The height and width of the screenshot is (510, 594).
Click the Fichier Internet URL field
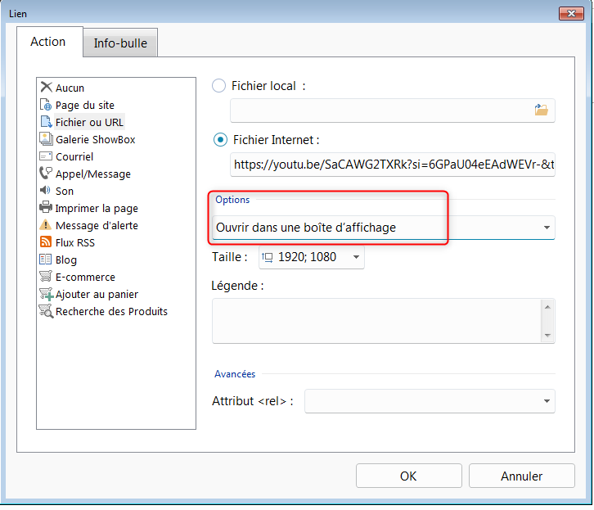click(x=393, y=165)
